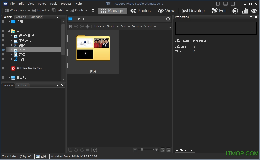
Task: Click the up-folder navigation arrow icon
Action: click(88, 26)
